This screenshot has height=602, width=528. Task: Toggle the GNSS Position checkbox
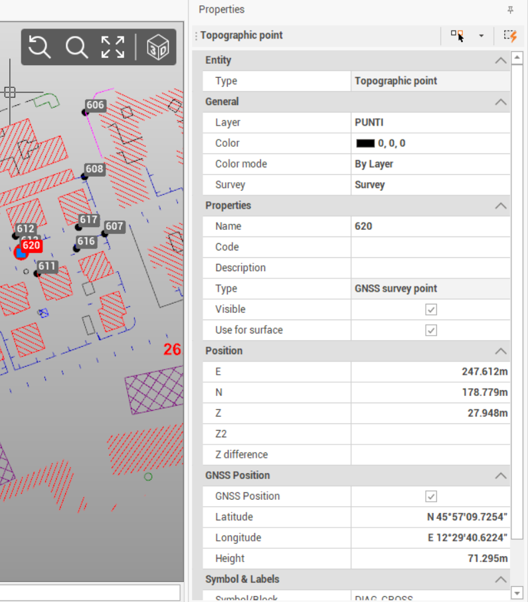(431, 496)
